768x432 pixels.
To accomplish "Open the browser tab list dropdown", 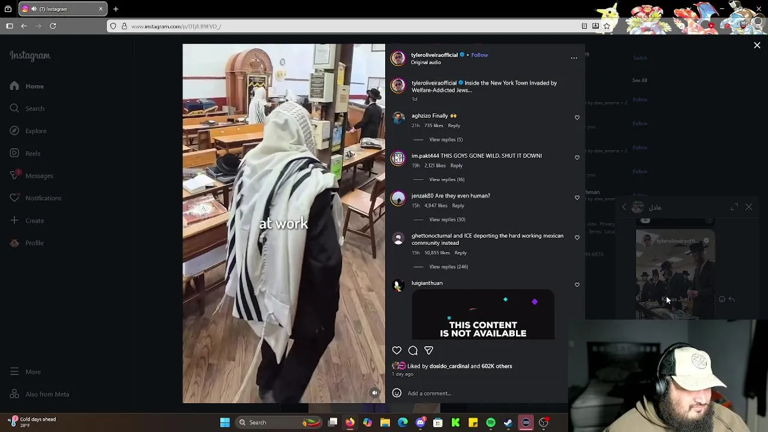I will tap(8, 9).
